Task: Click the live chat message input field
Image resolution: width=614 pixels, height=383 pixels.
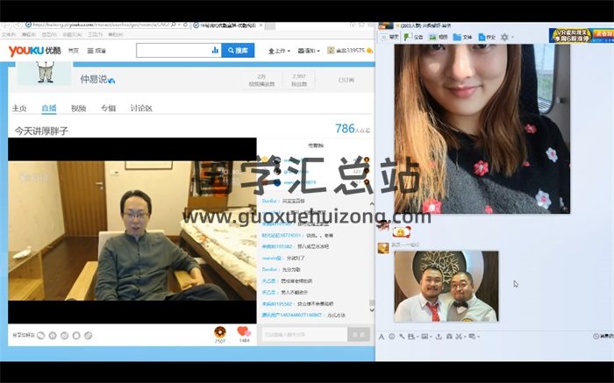Action: pos(304,335)
